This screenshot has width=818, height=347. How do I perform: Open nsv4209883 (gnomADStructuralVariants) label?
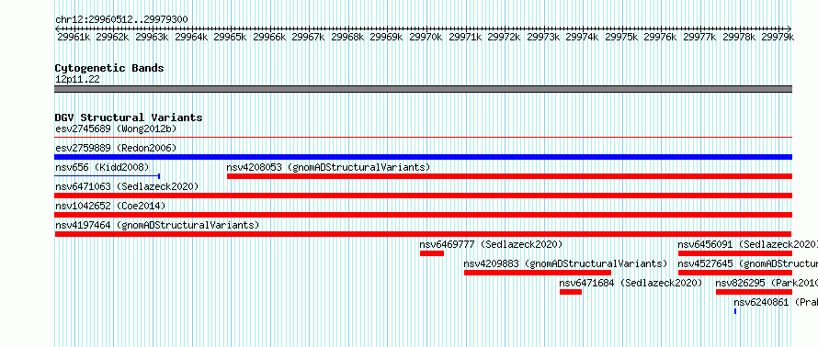pyautogui.click(x=565, y=263)
